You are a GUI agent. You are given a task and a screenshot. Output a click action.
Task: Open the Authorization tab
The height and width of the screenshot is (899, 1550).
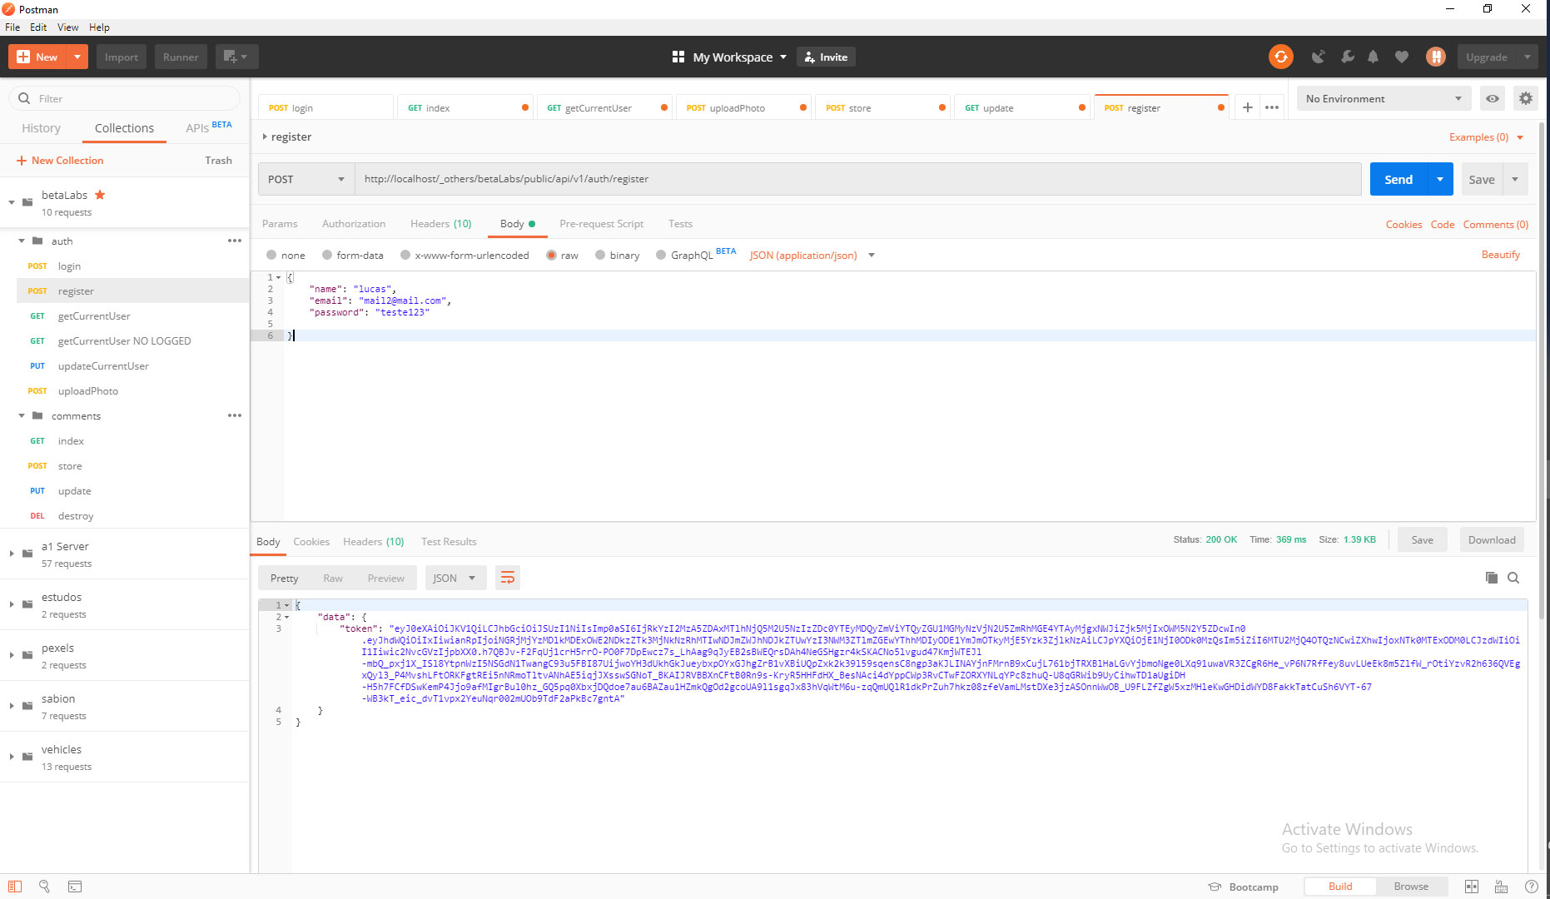(x=354, y=224)
